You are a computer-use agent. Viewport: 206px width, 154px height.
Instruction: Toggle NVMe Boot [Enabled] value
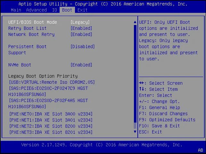81,65
